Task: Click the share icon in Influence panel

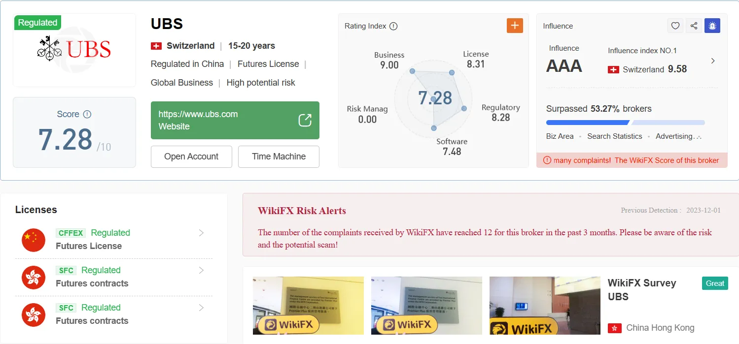Action: pos(694,26)
